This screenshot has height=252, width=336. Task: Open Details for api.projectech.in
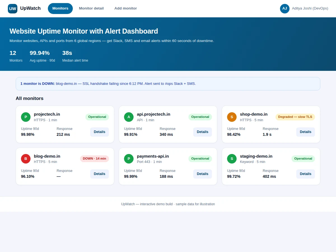(x=202, y=132)
